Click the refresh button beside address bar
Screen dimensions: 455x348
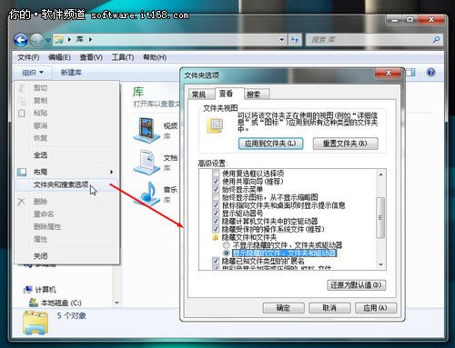pyautogui.click(x=294, y=40)
